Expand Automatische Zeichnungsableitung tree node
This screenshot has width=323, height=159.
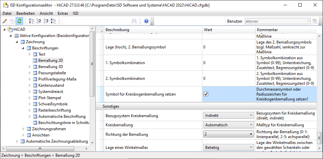17,141
